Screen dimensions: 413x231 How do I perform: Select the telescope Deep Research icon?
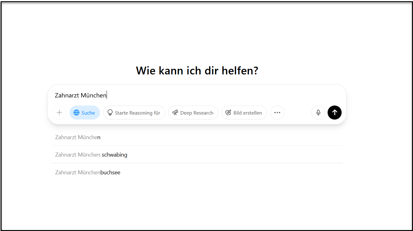click(175, 112)
